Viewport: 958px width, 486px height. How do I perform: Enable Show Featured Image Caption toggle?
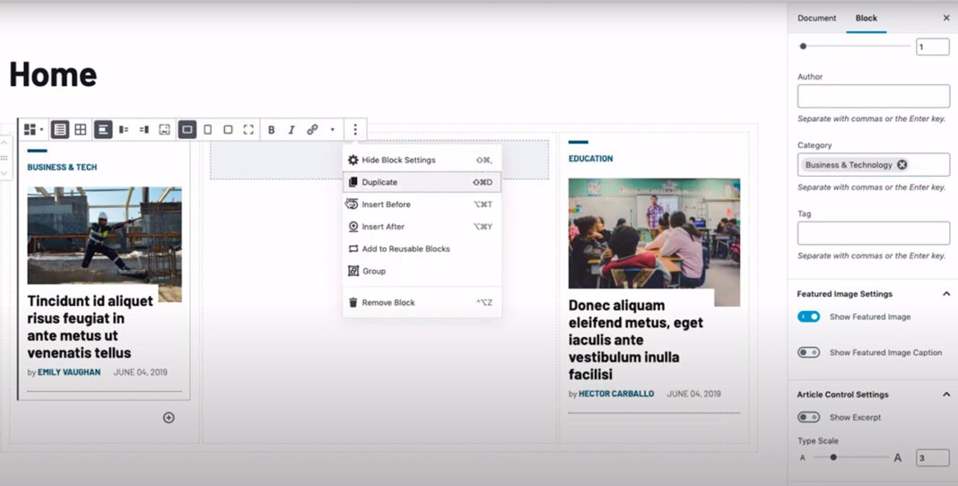click(x=809, y=352)
